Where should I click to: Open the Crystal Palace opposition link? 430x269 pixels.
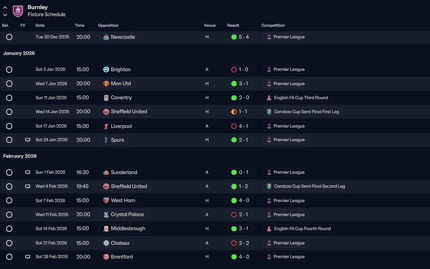pyautogui.click(x=124, y=215)
